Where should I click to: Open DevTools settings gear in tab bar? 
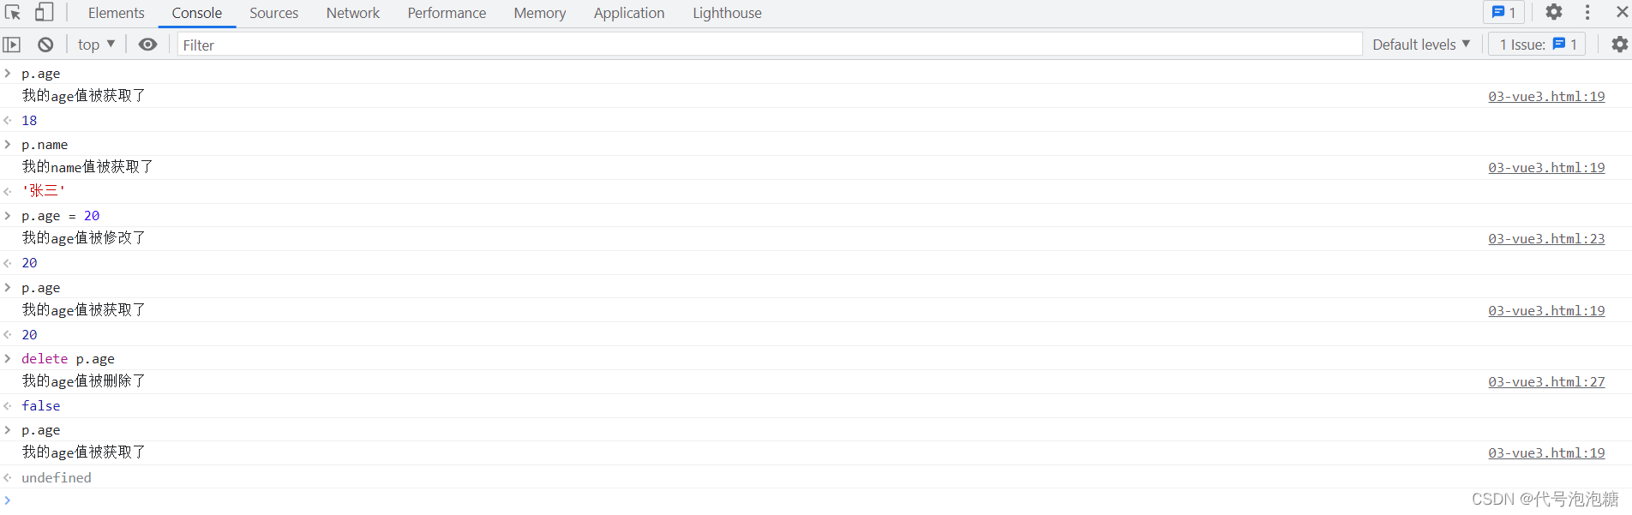tap(1553, 13)
